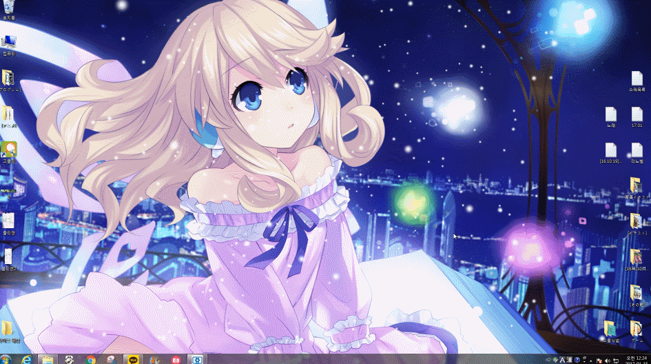
Task: Click the Windows Start button
Action: (6, 359)
